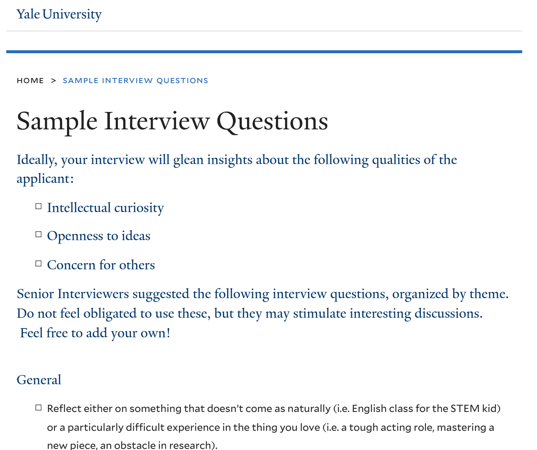Click the 'General' section heading
This screenshot has width=537, height=450.
pyautogui.click(x=39, y=380)
